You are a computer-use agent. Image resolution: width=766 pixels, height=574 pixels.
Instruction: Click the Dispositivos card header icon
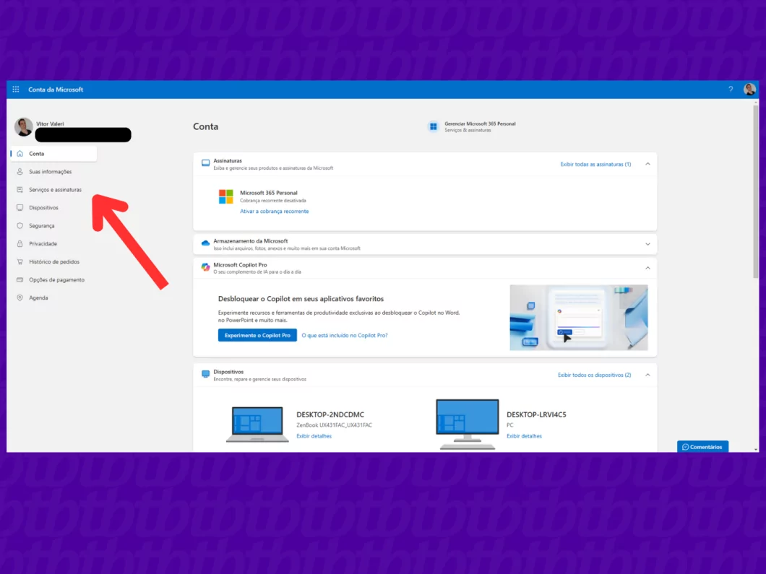tap(206, 375)
